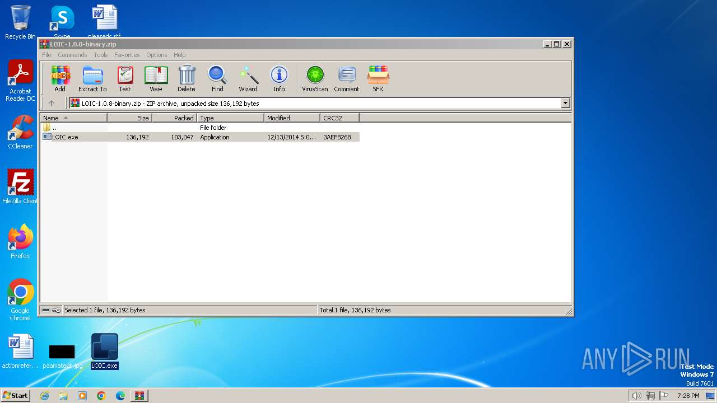Launch the Wizard wand tool
The image size is (717, 403).
click(x=248, y=78)
